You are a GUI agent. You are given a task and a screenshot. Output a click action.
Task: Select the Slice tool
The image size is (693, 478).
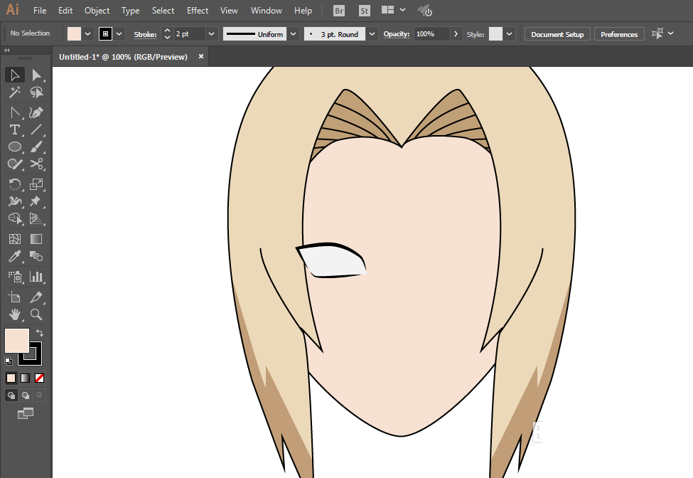point(36,297)
